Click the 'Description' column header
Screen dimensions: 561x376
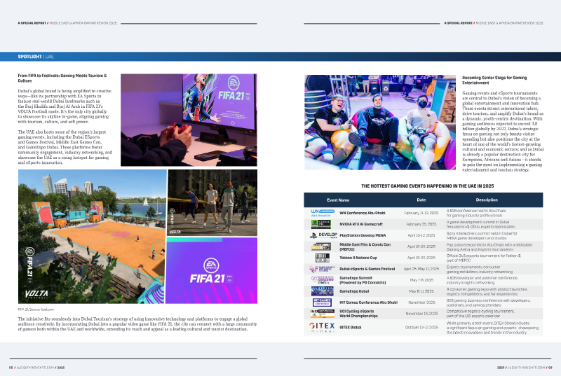click(487, 200)
